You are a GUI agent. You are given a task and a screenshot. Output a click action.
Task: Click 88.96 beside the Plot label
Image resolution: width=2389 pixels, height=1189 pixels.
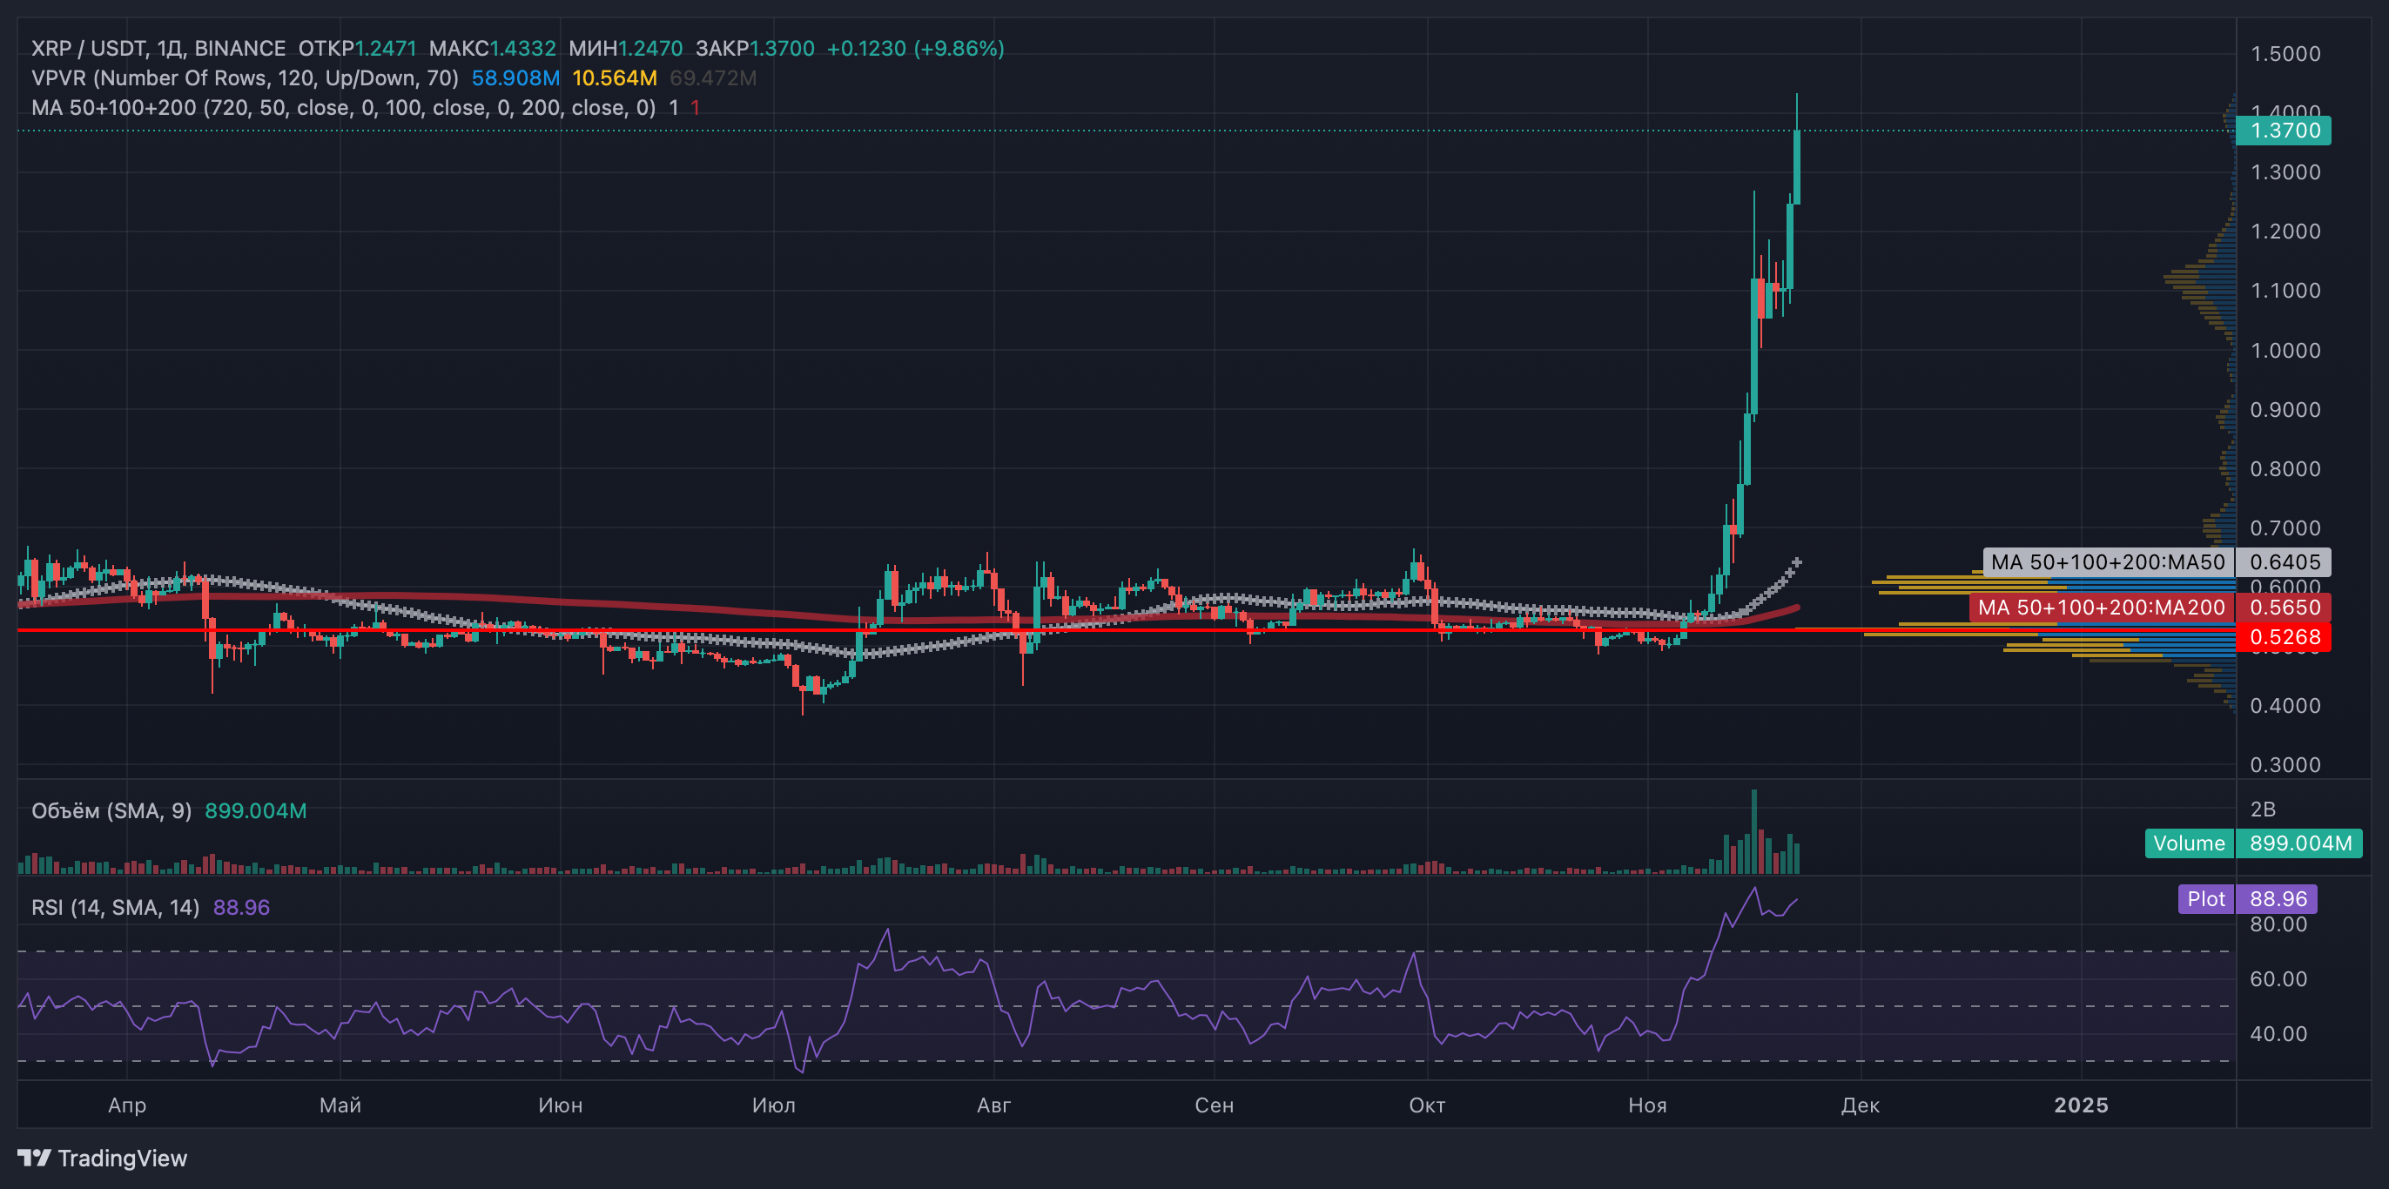tap(2277, 898)
